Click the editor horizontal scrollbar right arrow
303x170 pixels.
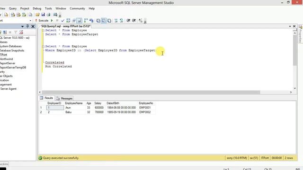[x=291, y=93]
